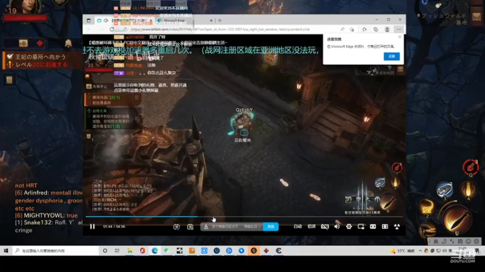The image size is (485, 272).
Task: Activate skill slot 3 in game HUD
Action: [x=444, y=190]
